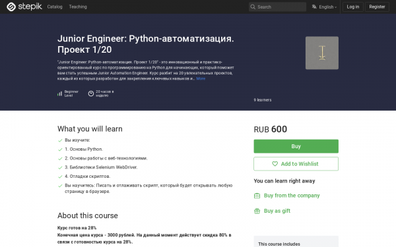
Task: Click the heart icon in Wishlist button
Action: pos(275,164)
